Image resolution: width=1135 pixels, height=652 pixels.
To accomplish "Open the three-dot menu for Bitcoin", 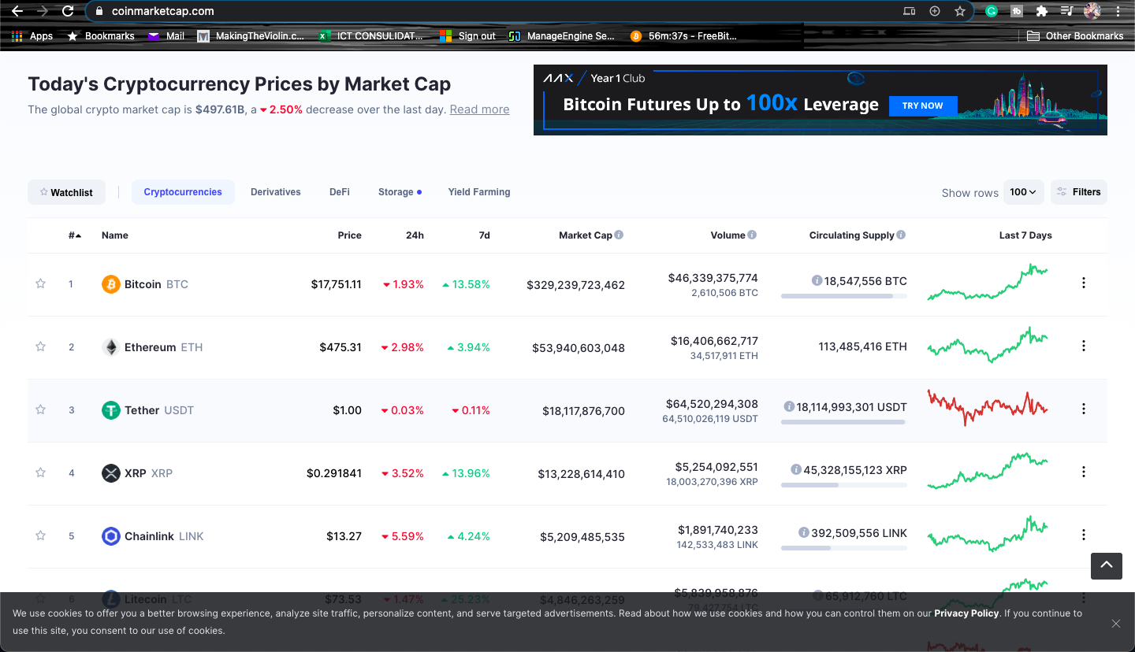I will (1084, 283).
